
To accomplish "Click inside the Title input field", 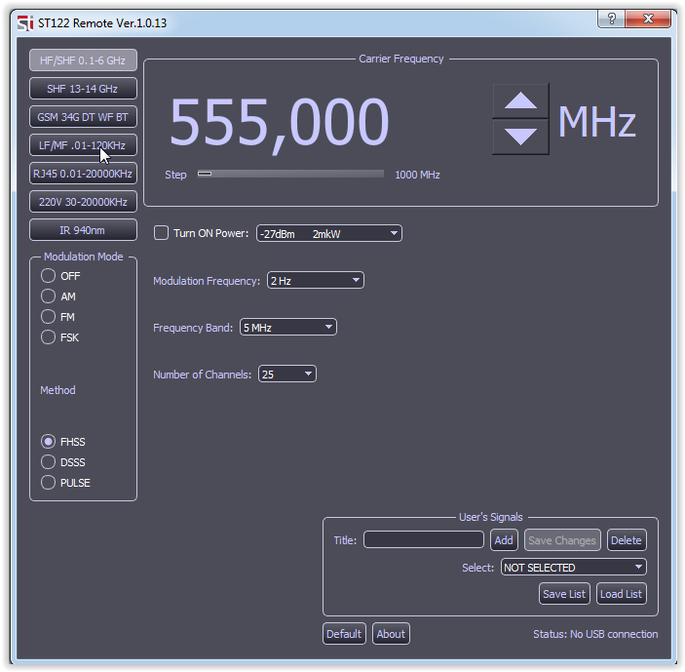I will click(x=424, y=539).
